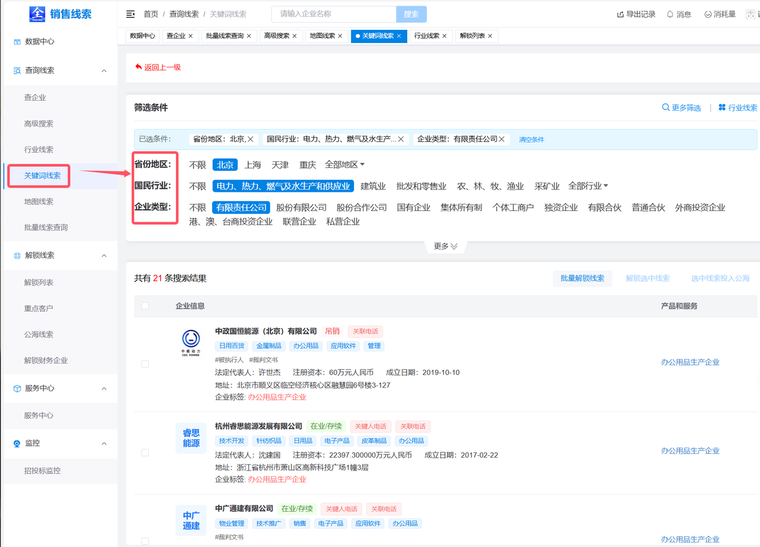Select 股份有限公司 company type option

(x=301, y=208)
